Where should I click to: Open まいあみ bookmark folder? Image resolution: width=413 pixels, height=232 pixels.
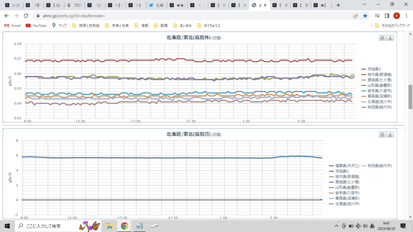(x=182, y=25)
